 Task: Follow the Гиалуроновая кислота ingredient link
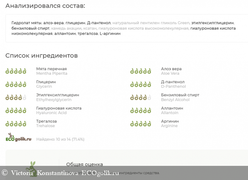[x=58, y=108]
